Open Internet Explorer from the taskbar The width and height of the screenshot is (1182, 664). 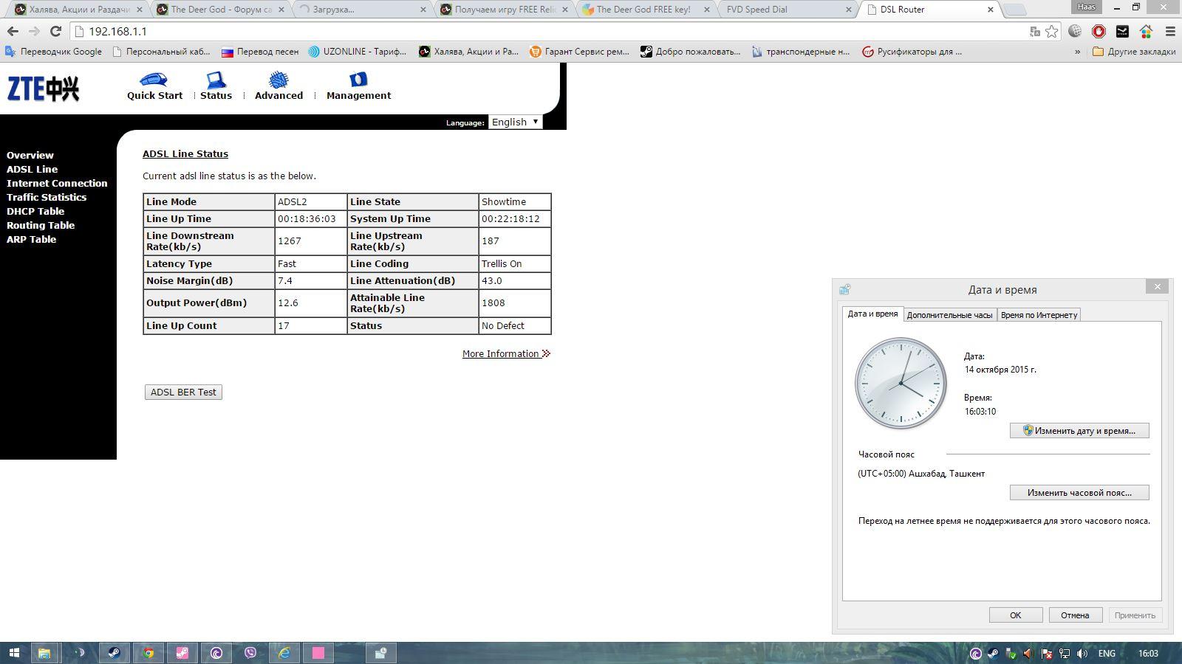tap(284, 653)
